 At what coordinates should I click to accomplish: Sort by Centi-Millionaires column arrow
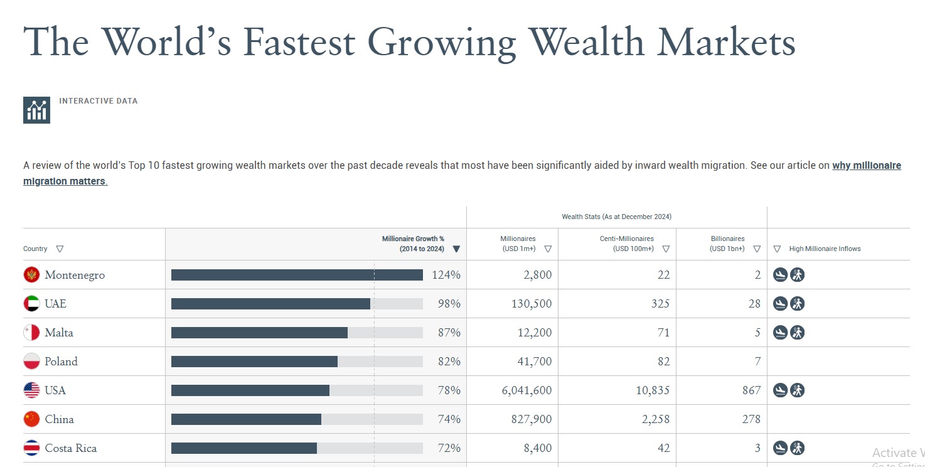tap(666, 249)
